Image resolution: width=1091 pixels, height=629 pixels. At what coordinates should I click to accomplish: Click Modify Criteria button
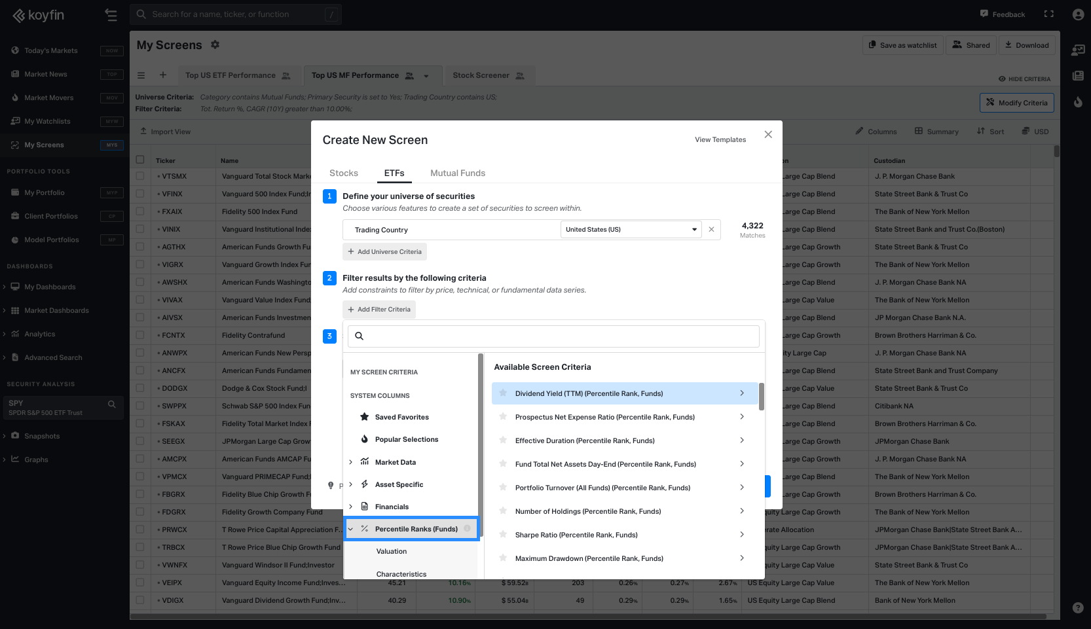[1017, 103]
